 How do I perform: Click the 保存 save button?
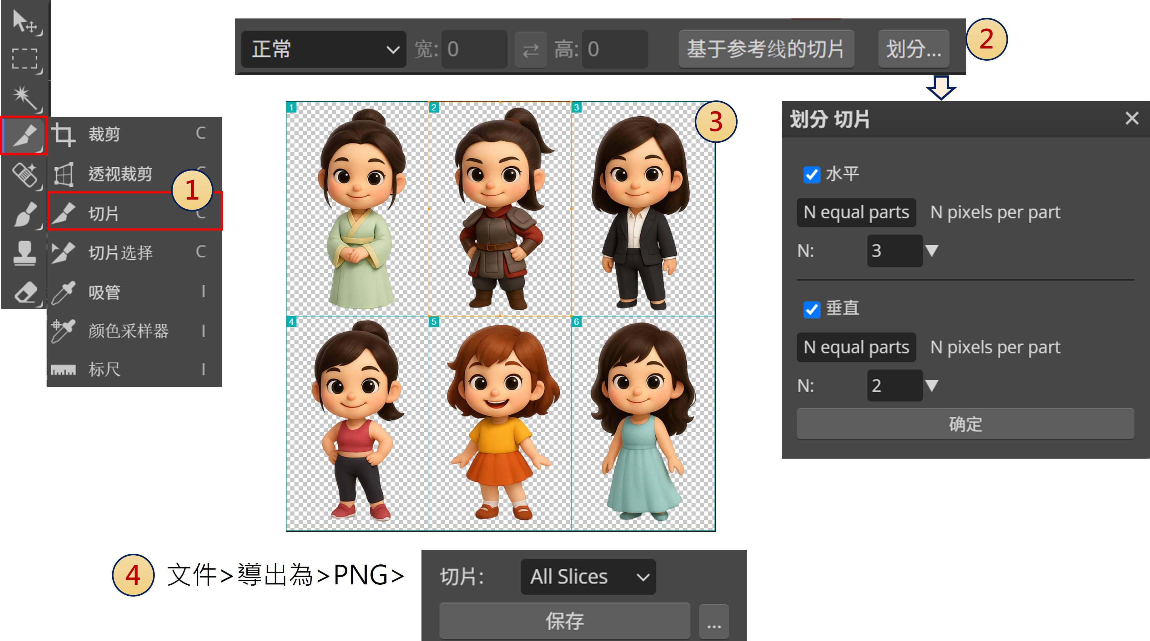564,621
